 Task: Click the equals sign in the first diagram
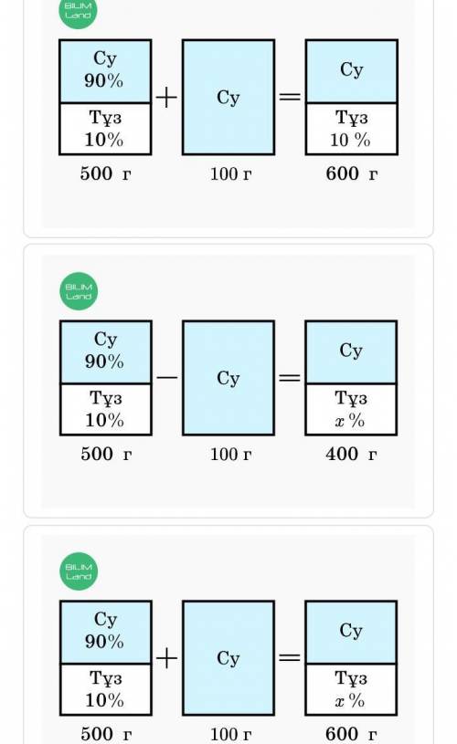coord(290,97)
